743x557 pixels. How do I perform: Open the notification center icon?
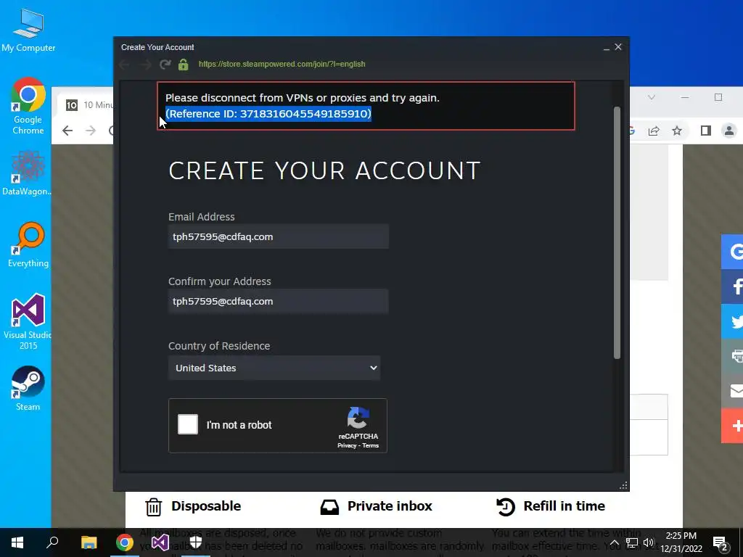(721, 542)
